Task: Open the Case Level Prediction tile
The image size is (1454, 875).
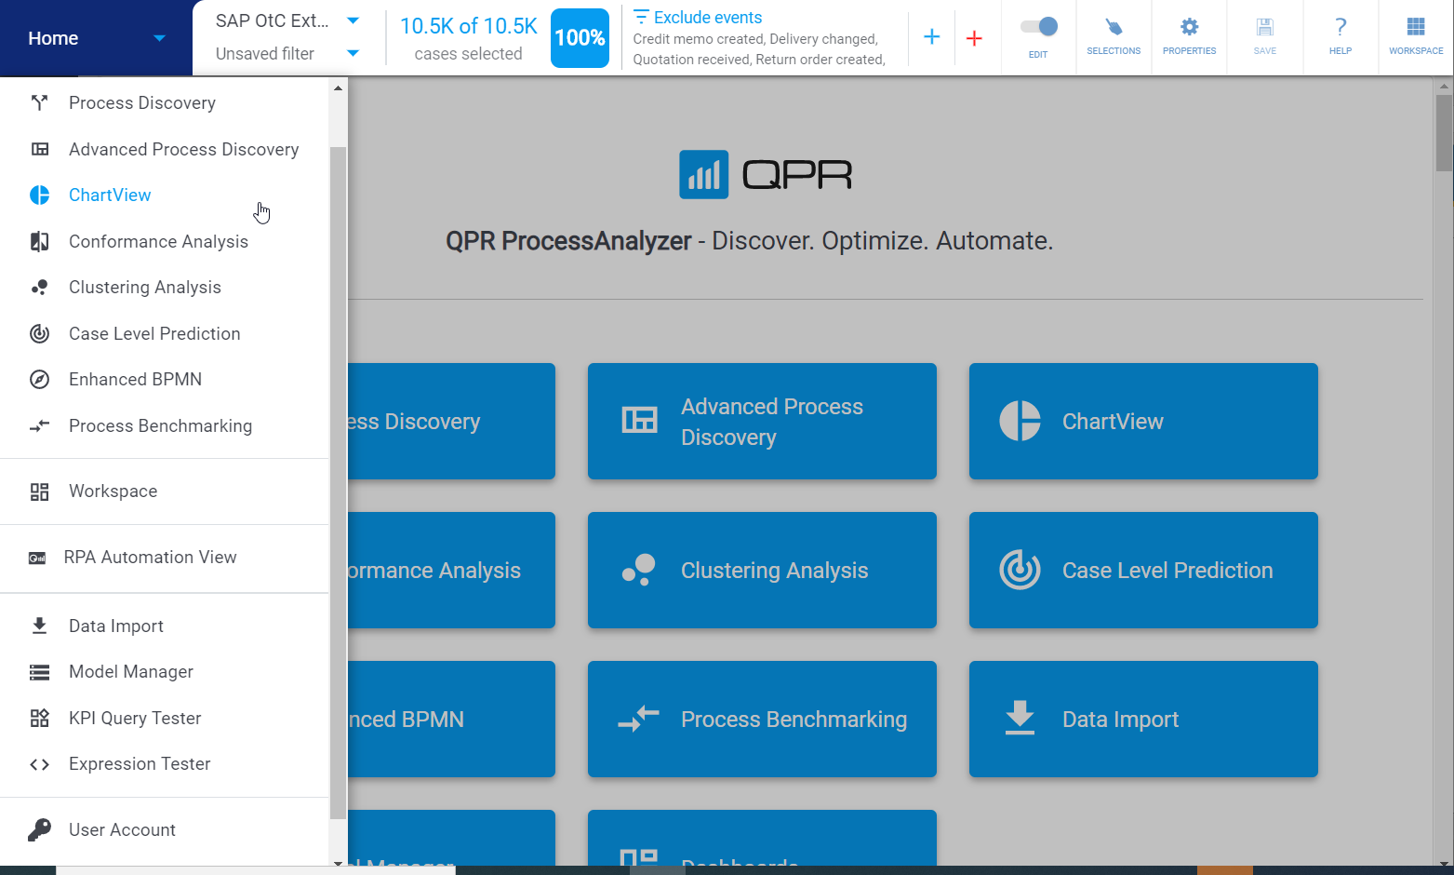Action: pyautogui.click(x=1143, y=571)
